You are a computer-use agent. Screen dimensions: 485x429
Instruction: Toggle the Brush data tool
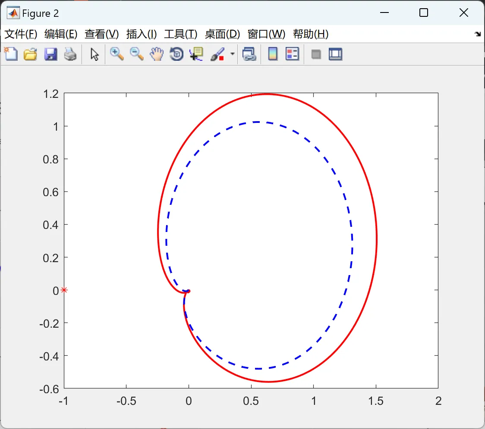pyautogui.click(x=217, y=54)
